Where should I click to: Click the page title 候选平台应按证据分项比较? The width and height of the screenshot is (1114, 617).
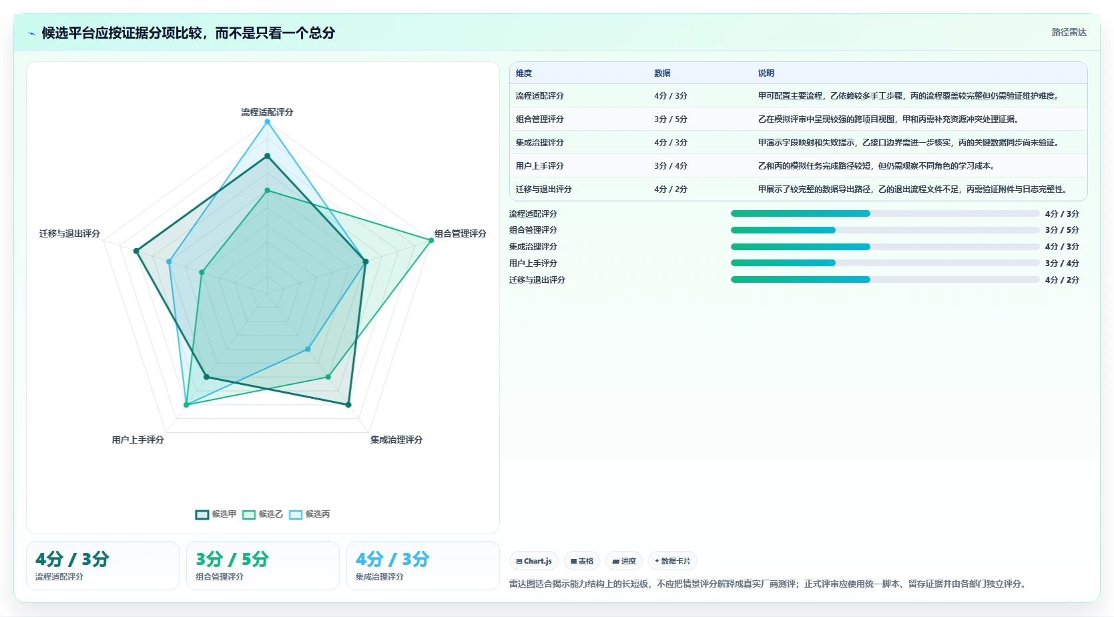pyautogui.click(x=188, y=33)
